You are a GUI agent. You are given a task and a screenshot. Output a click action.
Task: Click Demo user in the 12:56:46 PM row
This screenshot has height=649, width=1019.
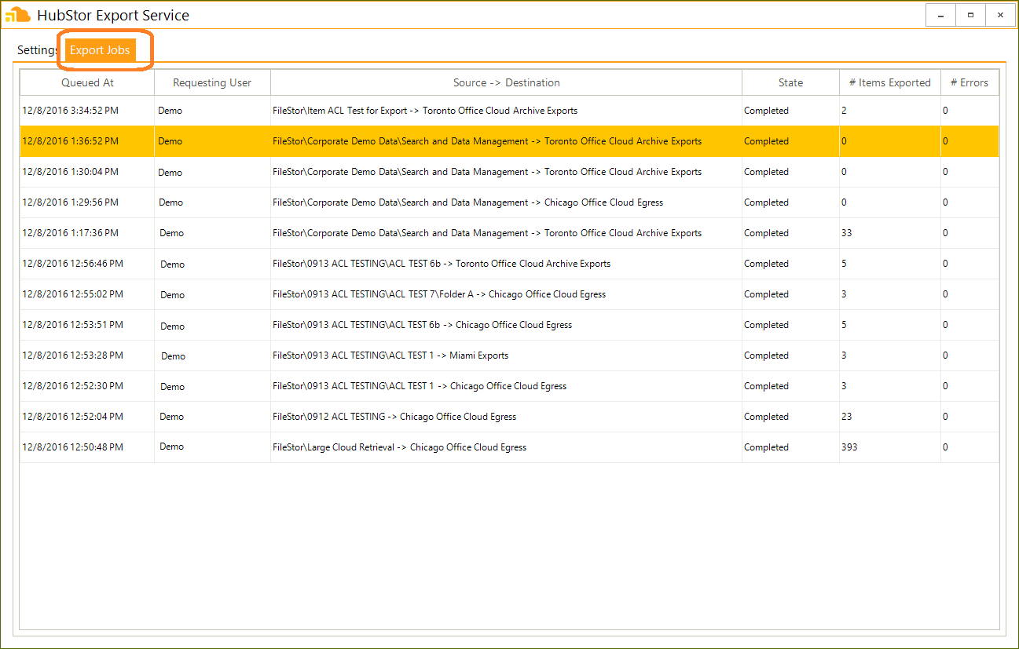[172, 264]
